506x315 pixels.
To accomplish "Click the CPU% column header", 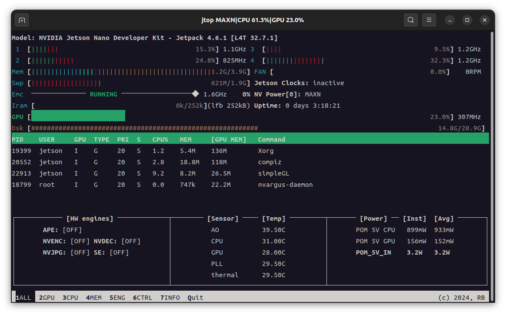I will (160, 139).
